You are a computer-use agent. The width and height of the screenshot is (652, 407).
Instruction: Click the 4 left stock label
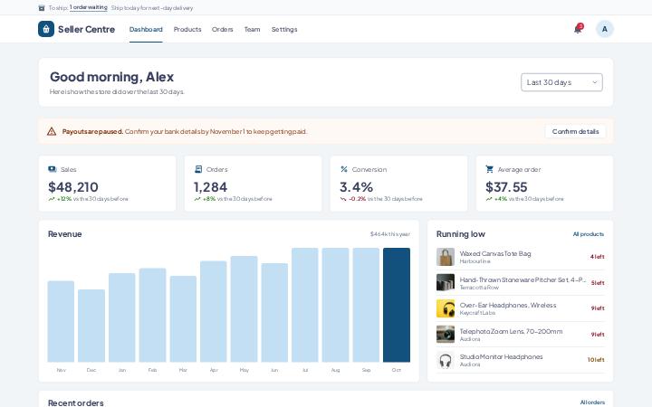point(597,257)
